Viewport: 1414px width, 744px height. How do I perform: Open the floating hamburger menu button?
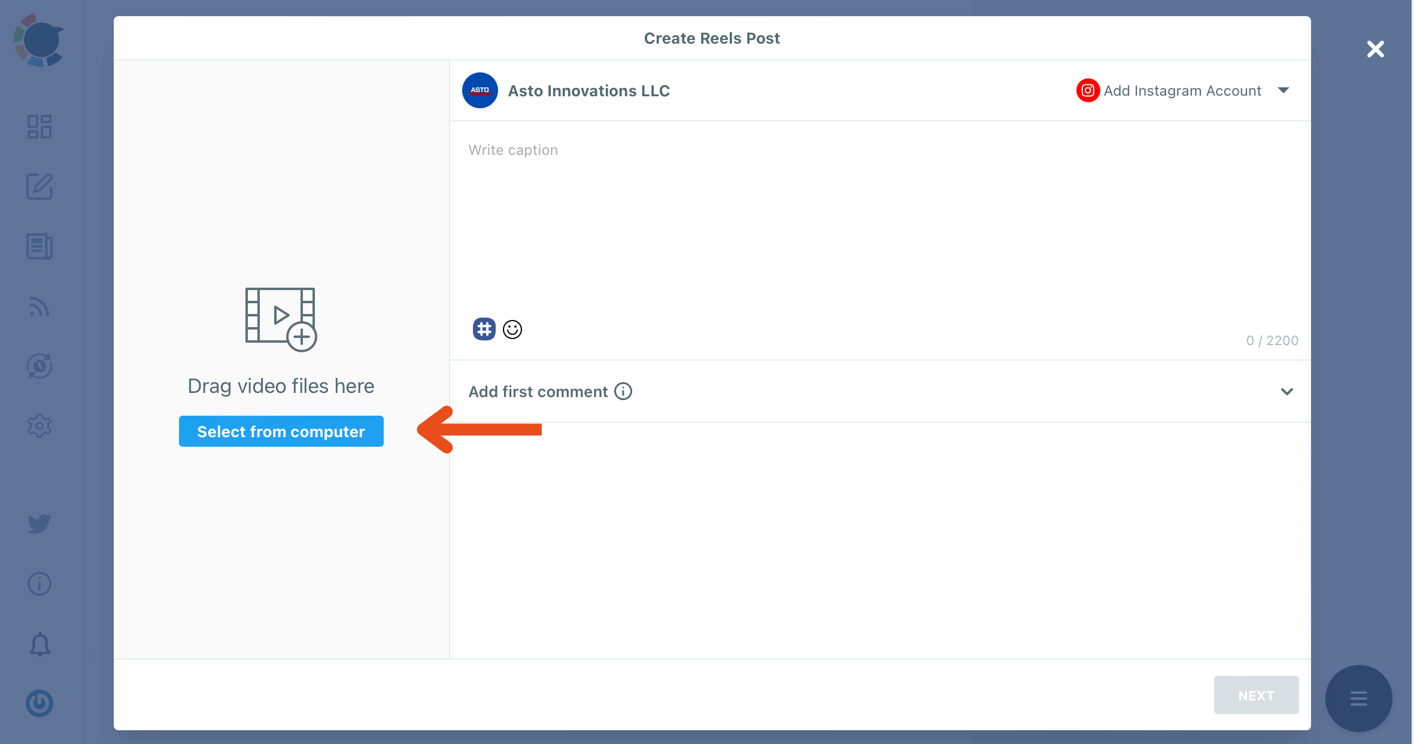(1358, 698)
